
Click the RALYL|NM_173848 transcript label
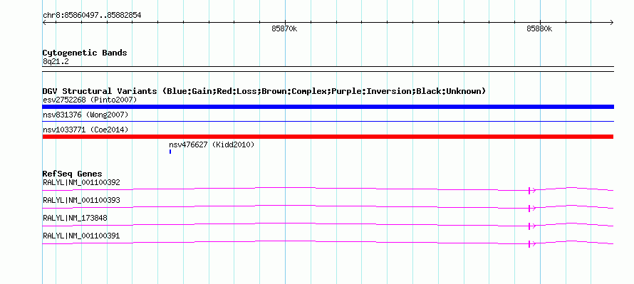click(x=75, y=218)
